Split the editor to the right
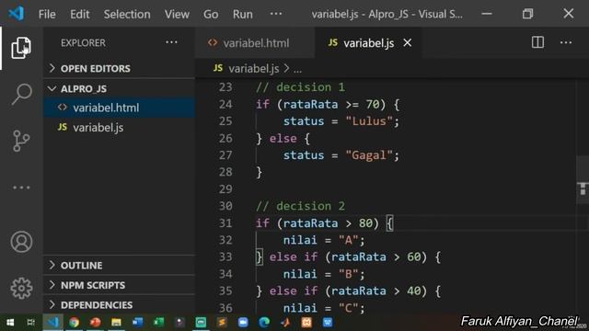Image resolution: width=589 pixels, height=331 pixels. pos(537,42)
